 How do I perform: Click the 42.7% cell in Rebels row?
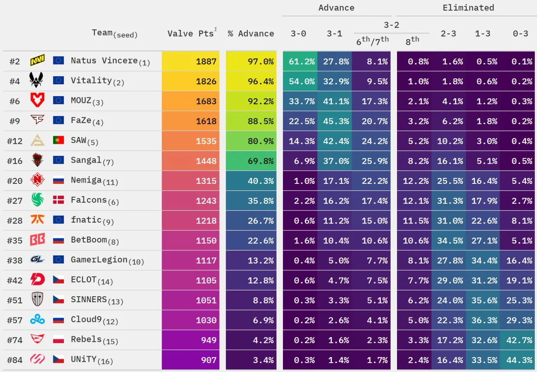click(x=517, y=340)
